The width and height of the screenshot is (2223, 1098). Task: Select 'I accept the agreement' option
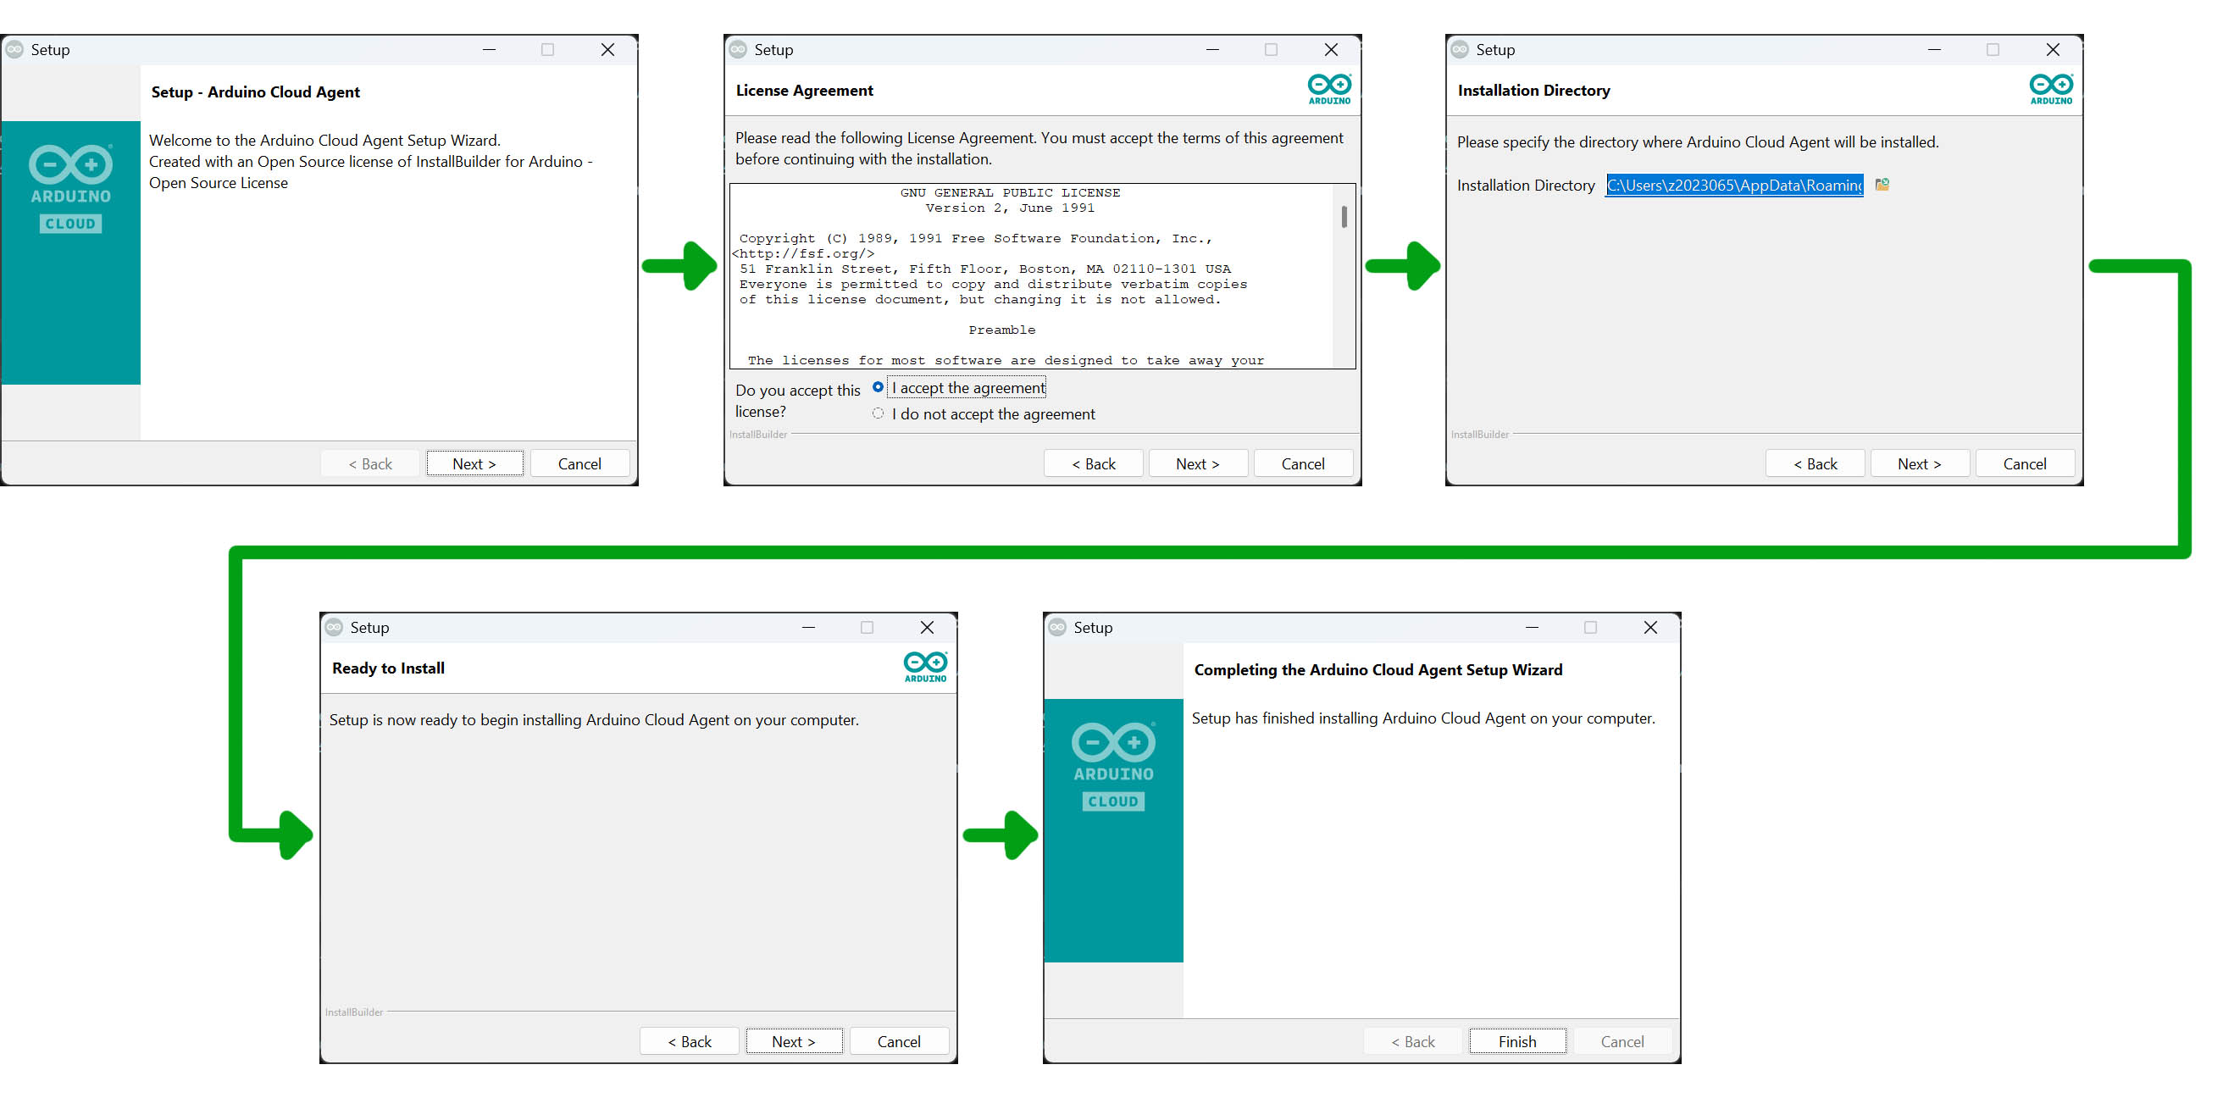pyautogui.click(x=878, y=386)
